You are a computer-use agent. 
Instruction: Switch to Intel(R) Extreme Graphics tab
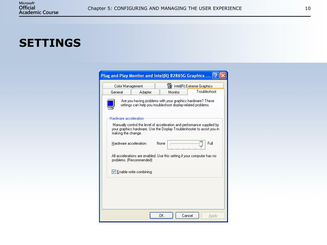tap(190, 86)
